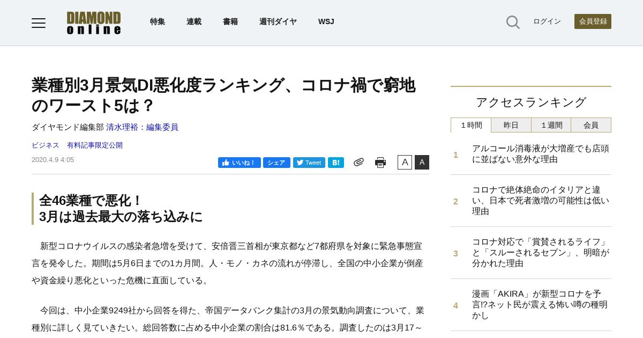Open the 特集 menu
Viewport: 643px width, 338px height.
coord(158,21)
